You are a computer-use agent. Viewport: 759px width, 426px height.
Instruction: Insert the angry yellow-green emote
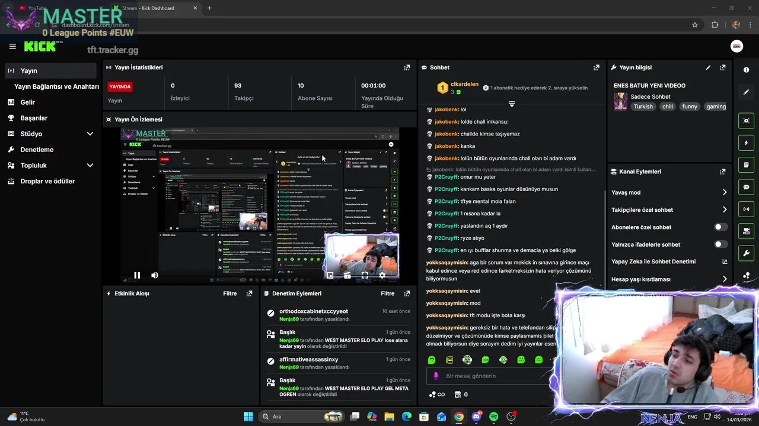(x=449, y=360)
